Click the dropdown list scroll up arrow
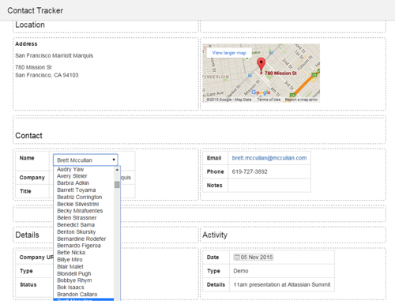This screenshot has height=301, width=395. (117, 170)
